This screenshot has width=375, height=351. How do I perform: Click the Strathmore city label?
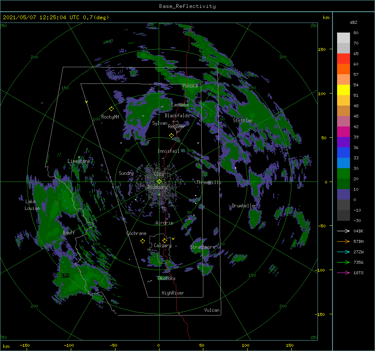click(x=202, y=247)
